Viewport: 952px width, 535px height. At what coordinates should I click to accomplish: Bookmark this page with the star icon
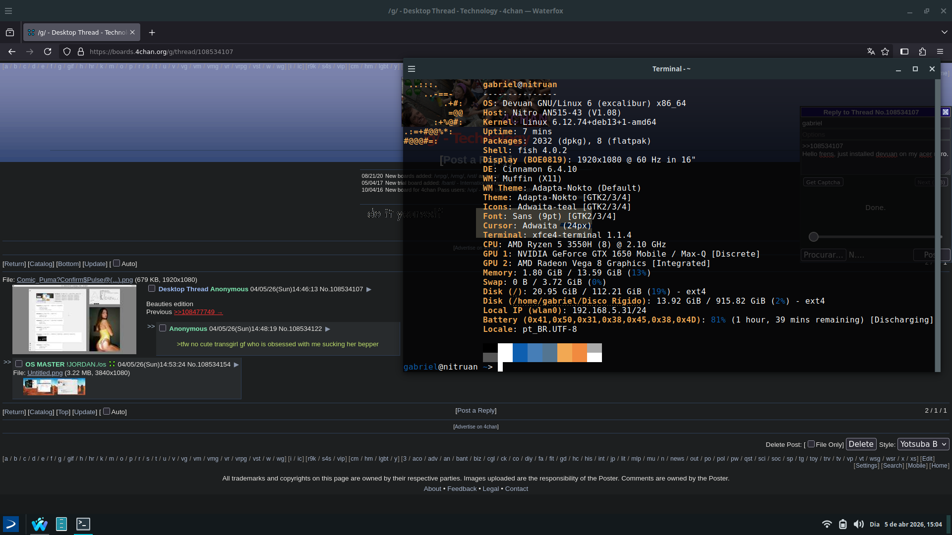(885, 52)
